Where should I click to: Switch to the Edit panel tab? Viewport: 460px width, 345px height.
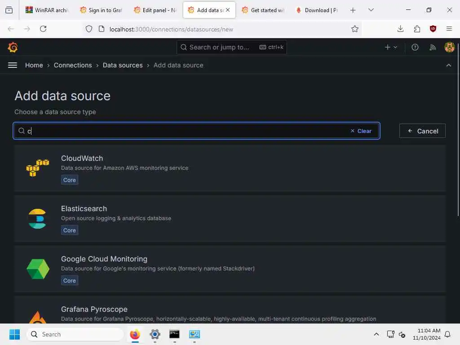[x=155, y=10]
